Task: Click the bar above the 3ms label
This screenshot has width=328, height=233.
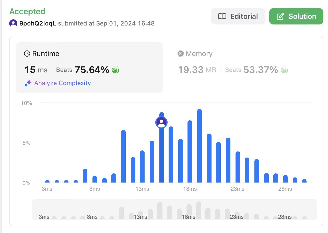Action: click(47, 182)
